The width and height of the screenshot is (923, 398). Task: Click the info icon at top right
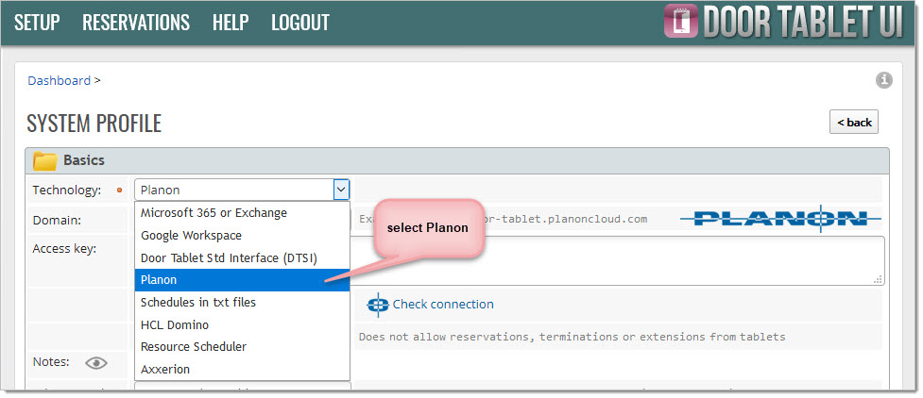point(883,80)
